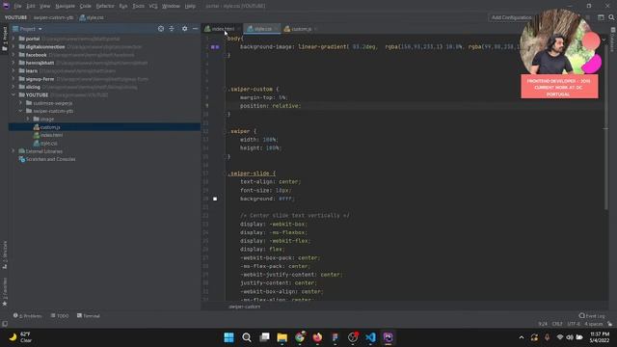Click the .swiper-slide selector text
Image resolution: width=617 pixels, height=347 pixels.
250,173
